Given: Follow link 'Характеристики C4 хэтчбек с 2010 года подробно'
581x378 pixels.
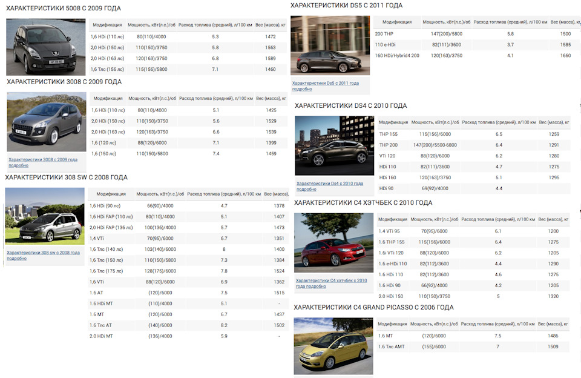Looking at the screenshot, I should pyautogui.click(x=331, y=283).
